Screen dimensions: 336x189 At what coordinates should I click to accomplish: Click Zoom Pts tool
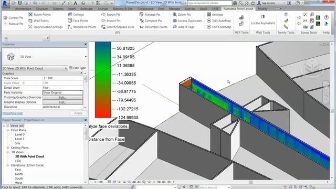pos(182,14)
